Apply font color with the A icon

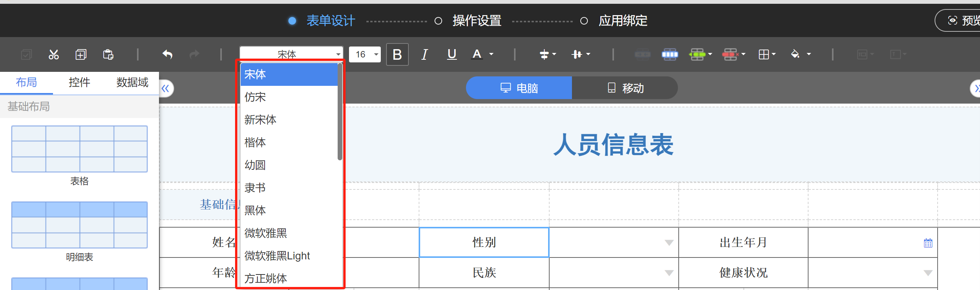[477, 54]
